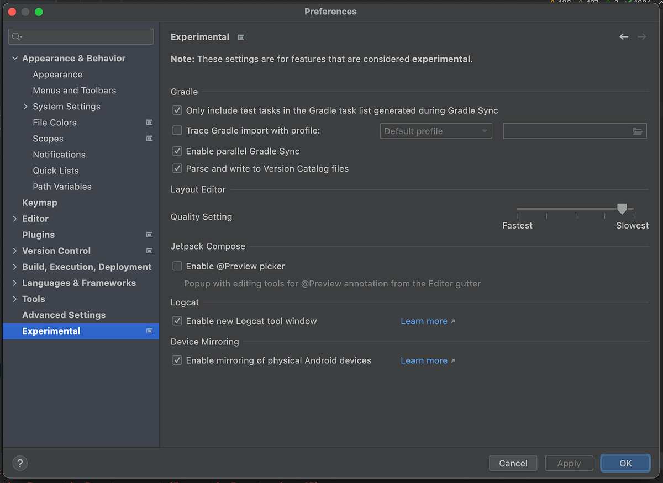The width and height of the screenshot is (663, 483).
Task: Uncheck Enable parallel Gradle Sync
Action: [x=177, y=151]
